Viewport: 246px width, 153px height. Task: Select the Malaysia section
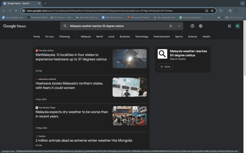[86, 37]
